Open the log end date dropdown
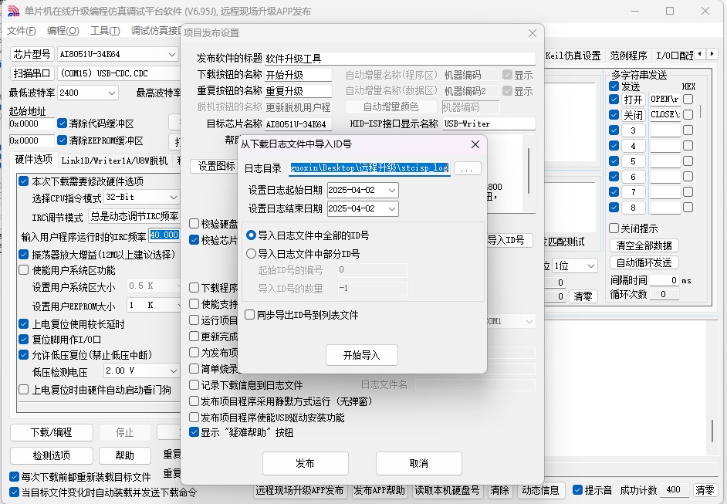Image resolution: width=727 pixels, height=504 pixels. click(392, 208)
